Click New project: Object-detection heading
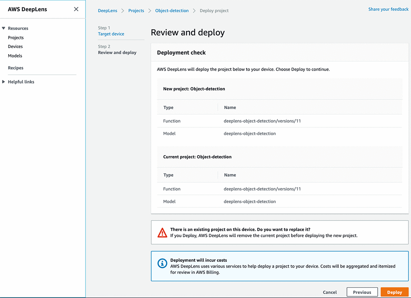Viewport: 411px width, 298px height. pyautogui.click(x=194, y=89)
